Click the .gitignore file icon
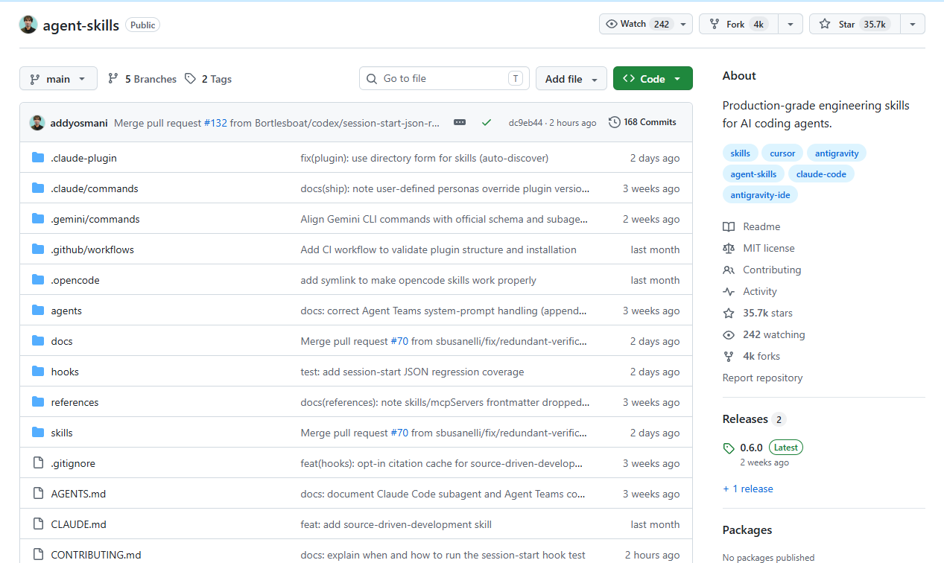The width and height of the screenshot is (944, 563). click(38, 463)
